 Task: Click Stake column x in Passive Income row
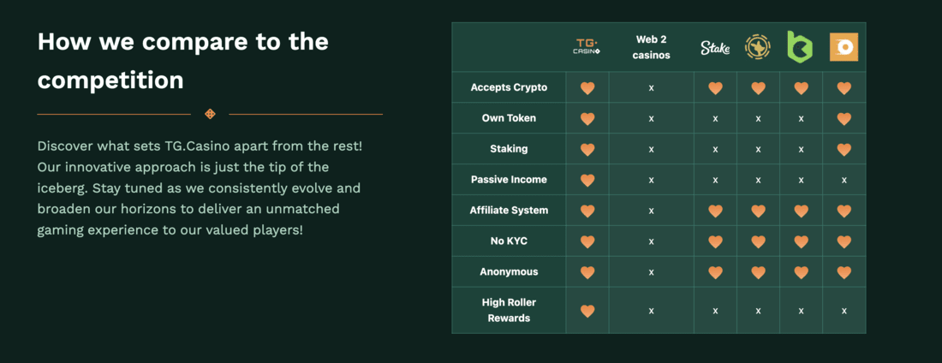pyautogui.click(x=715, y=181)
